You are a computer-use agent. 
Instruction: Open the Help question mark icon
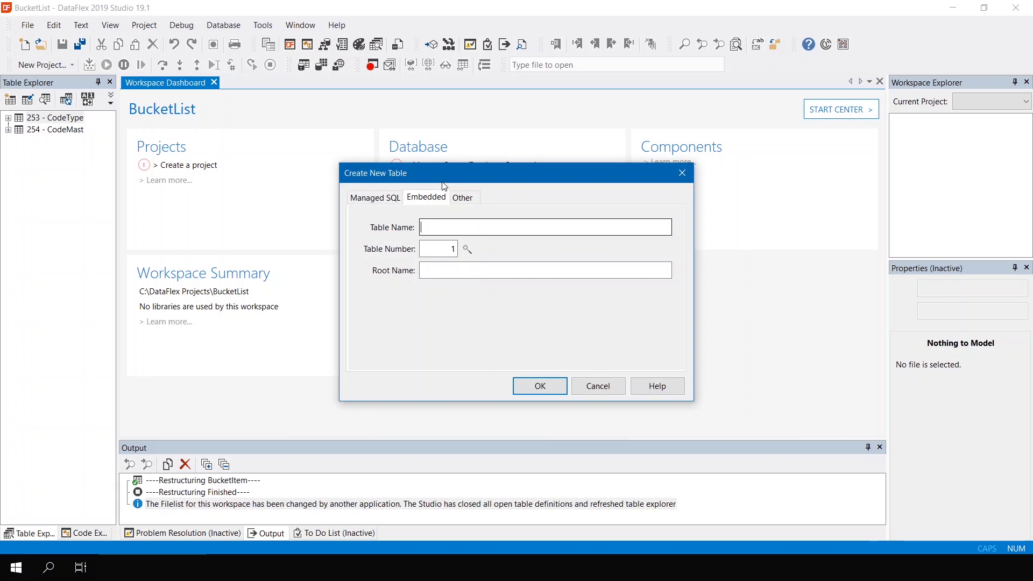pyautogui.click(x=808, y=44)
